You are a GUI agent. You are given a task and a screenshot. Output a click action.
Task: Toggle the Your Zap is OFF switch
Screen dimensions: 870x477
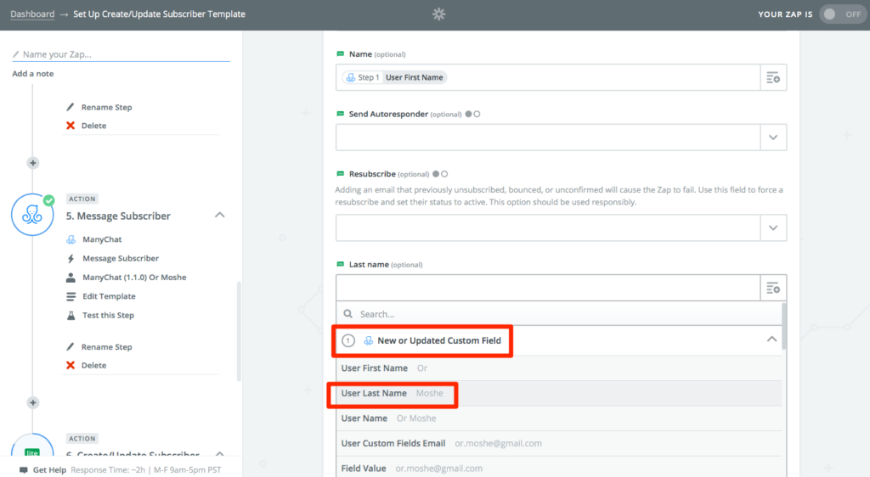(842, 14)
